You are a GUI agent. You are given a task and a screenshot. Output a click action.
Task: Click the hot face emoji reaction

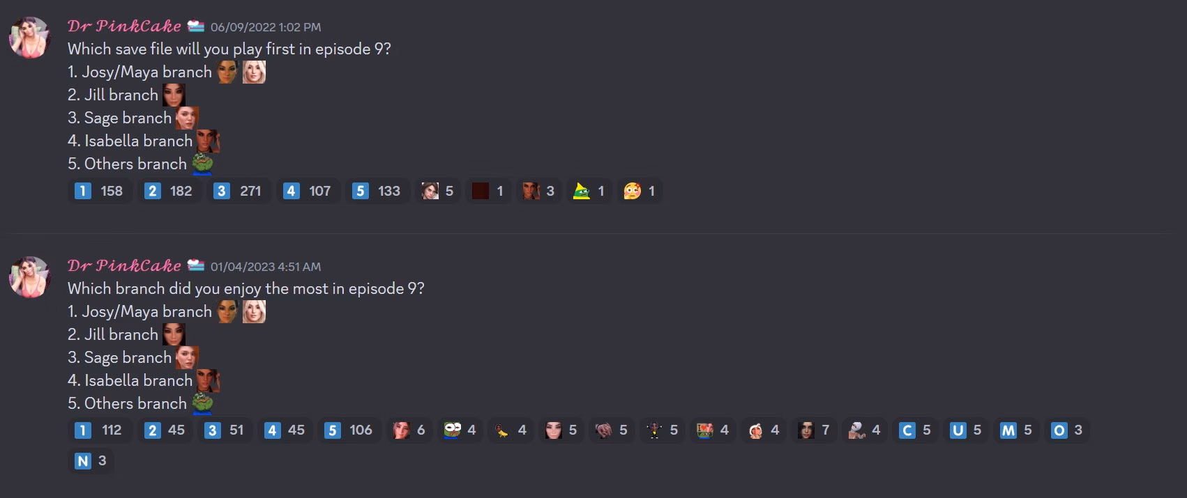640,191
